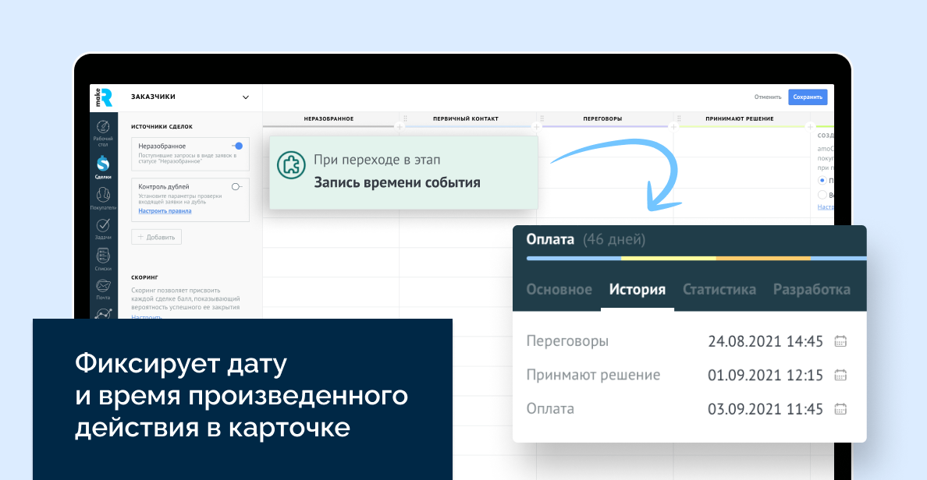The image size is (927, 480).
Task: Open the widget card Запись времени события
Action: (403, 172)
